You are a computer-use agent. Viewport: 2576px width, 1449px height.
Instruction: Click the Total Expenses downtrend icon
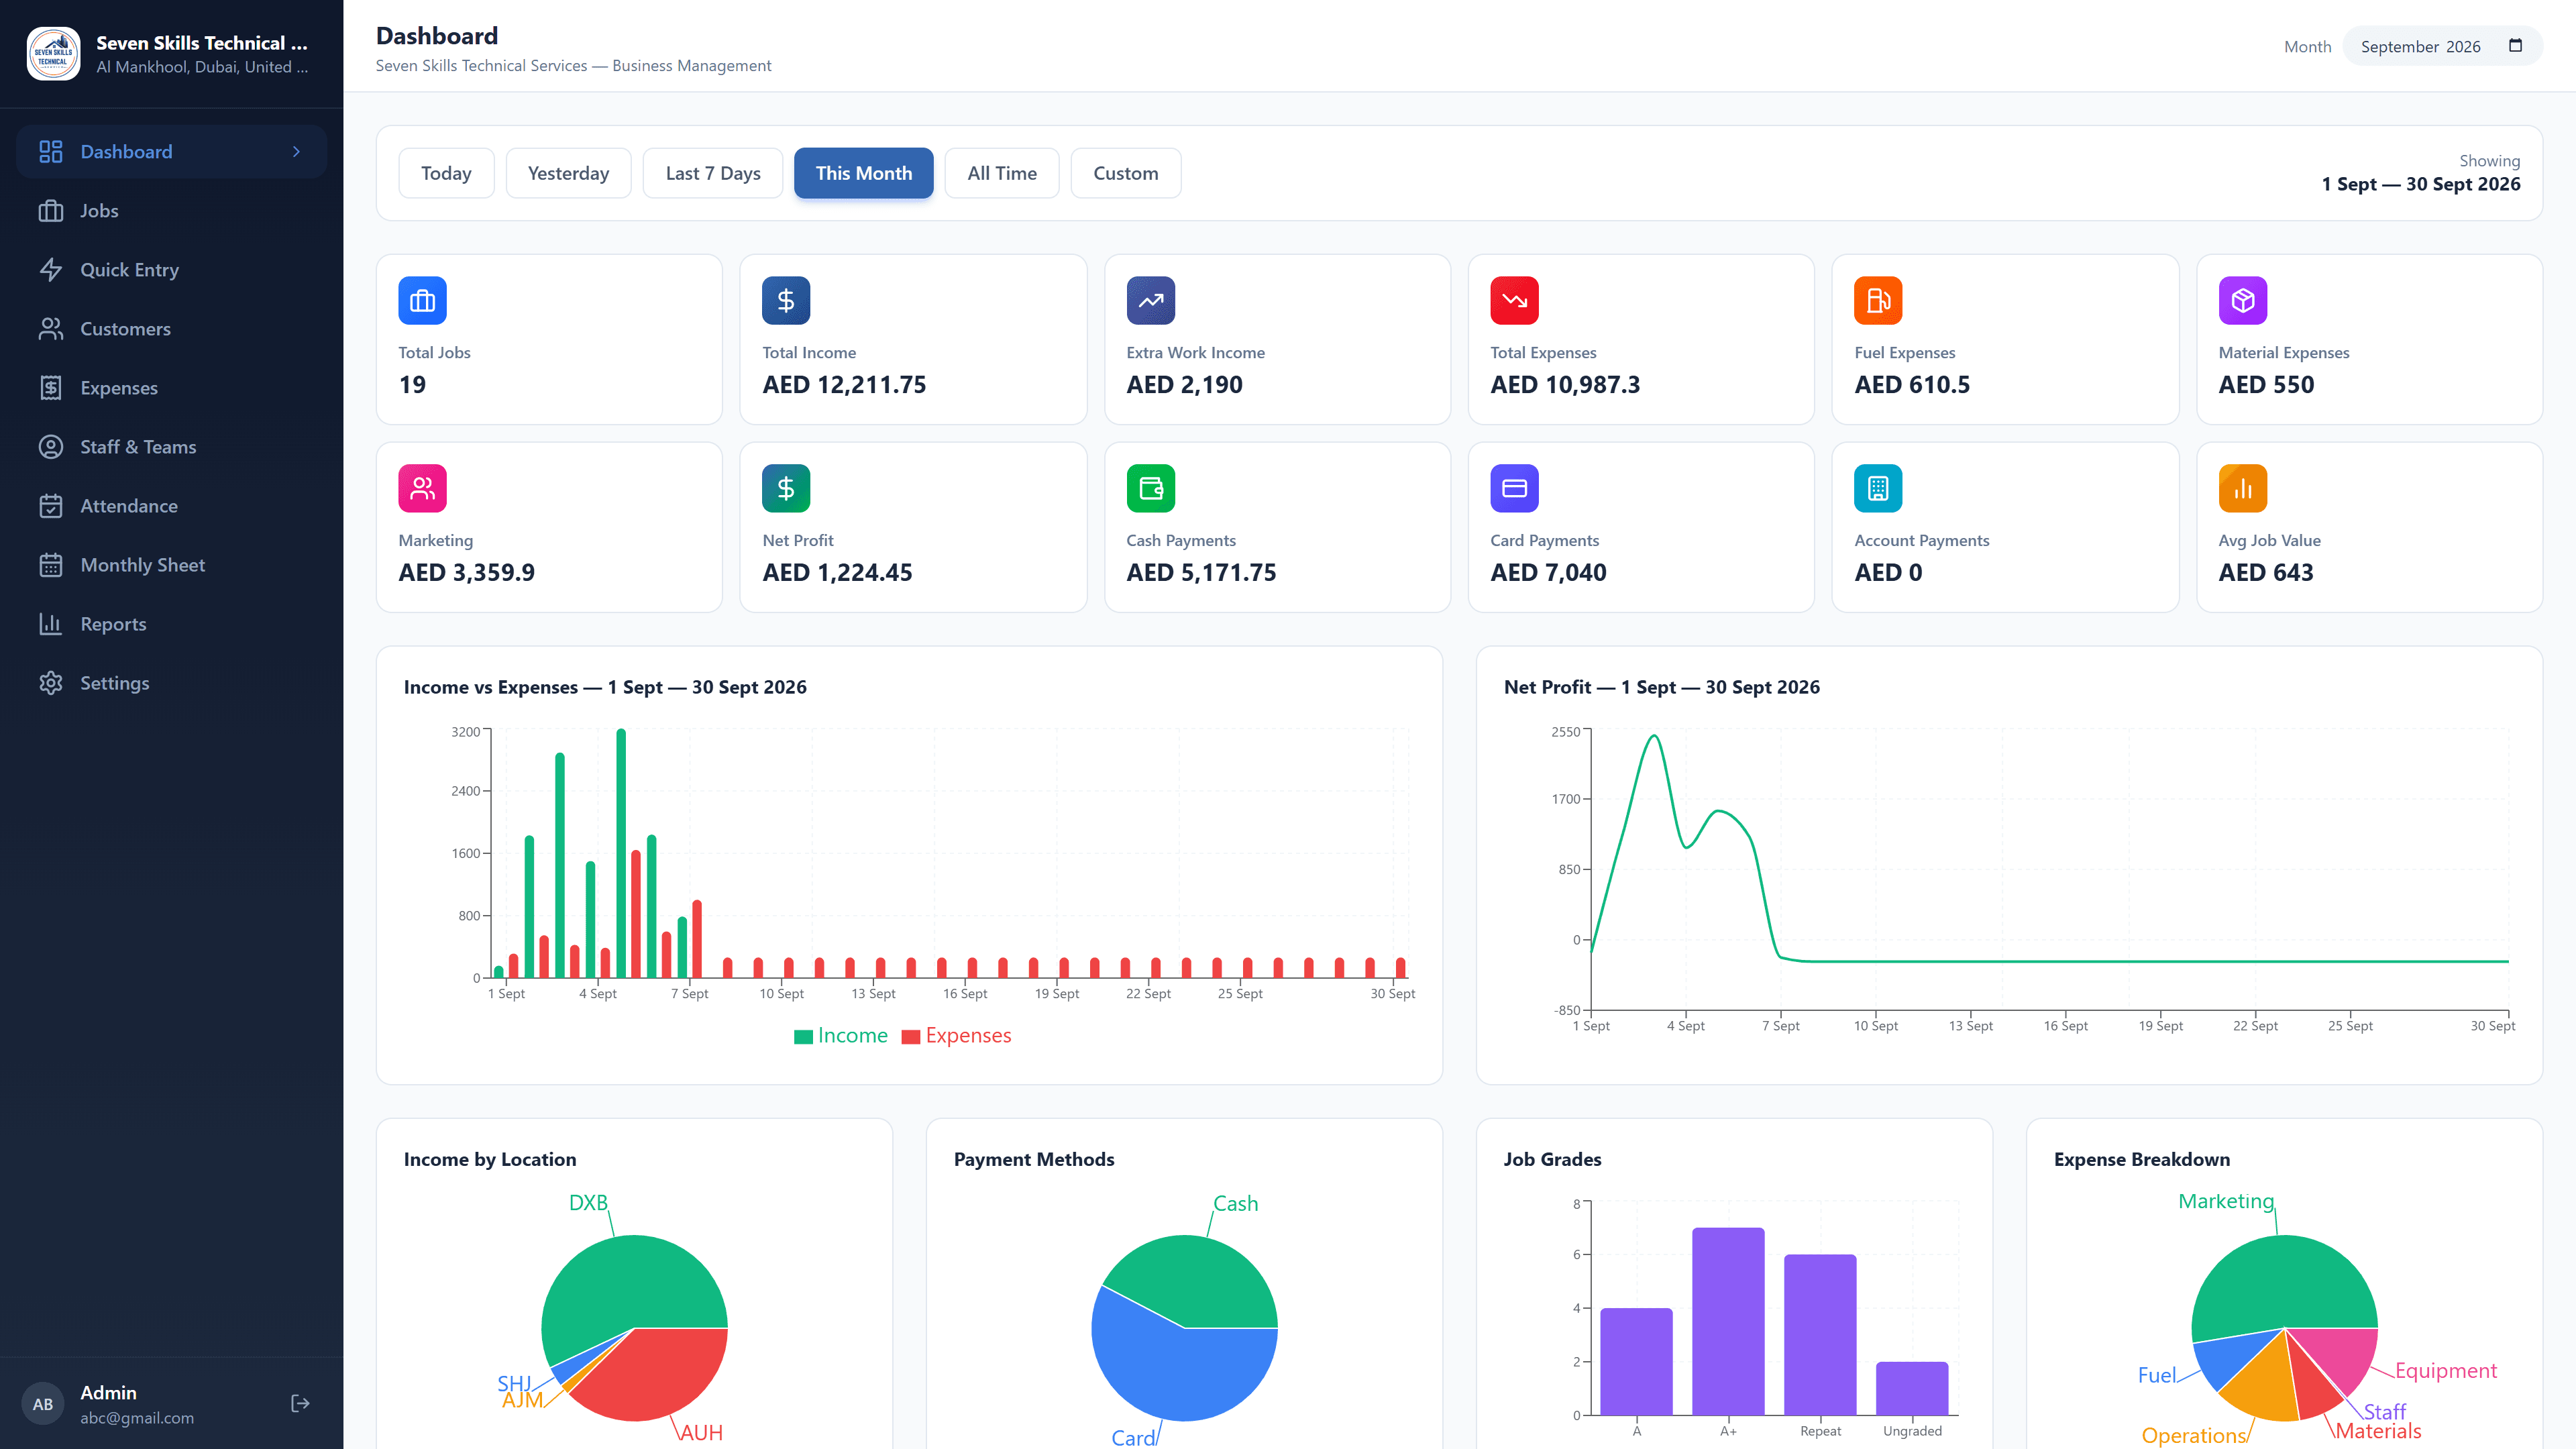1514,300
